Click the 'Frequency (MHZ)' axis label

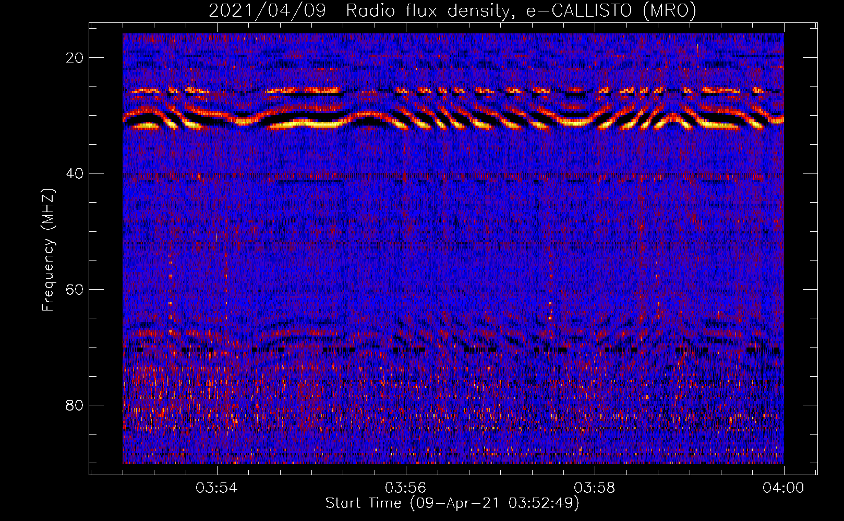(x=47, y=250)
